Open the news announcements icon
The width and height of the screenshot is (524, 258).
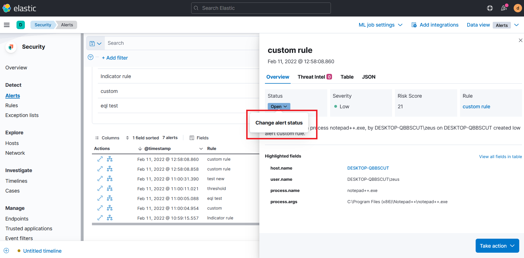pyautogui.click(x=504, y=8)
